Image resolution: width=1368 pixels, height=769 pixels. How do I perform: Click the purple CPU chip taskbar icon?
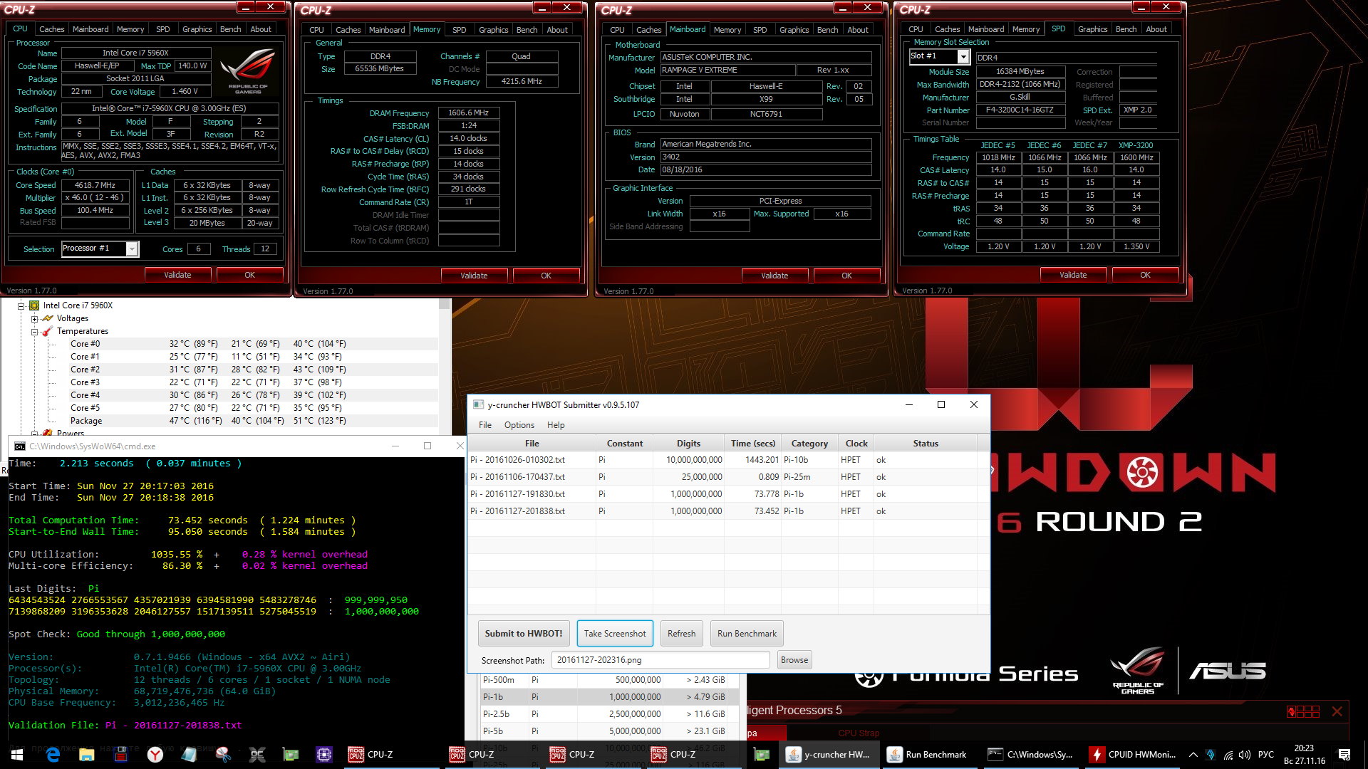tap(324, 755)
